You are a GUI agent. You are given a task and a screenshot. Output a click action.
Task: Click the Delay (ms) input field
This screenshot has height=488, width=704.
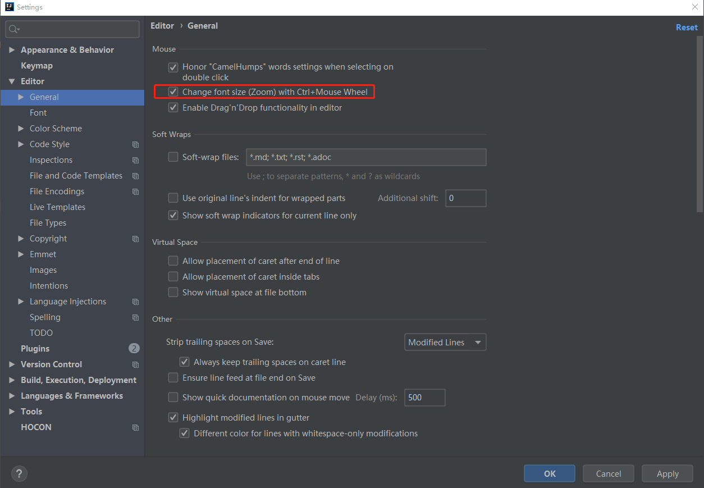(x=425, y=397)
